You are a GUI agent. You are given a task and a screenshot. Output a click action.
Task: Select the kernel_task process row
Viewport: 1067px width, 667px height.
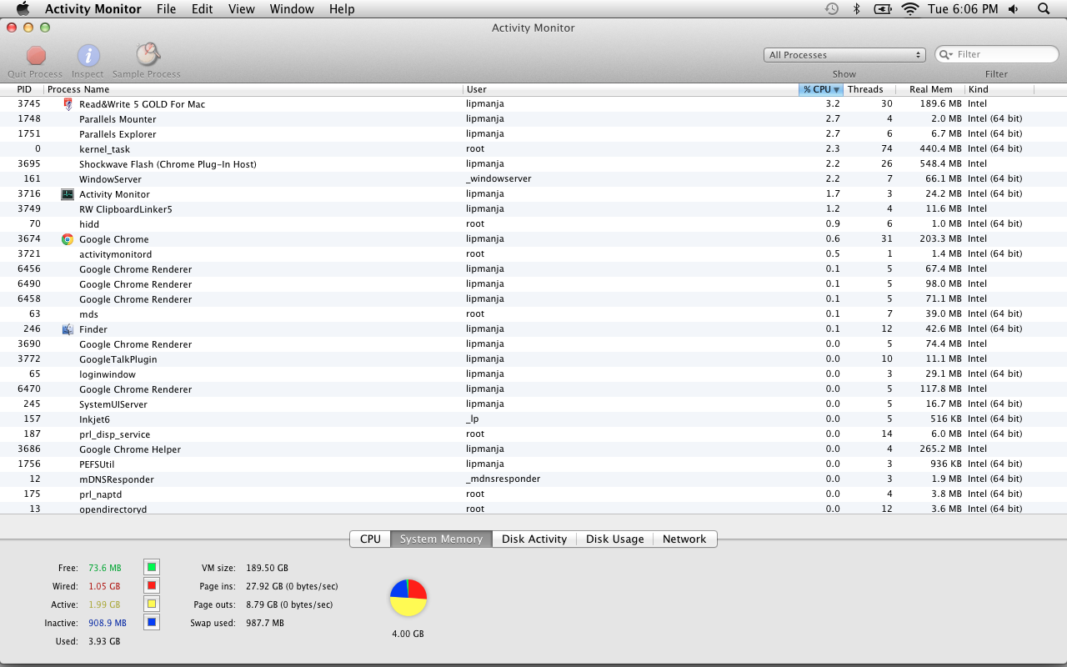[533, 149]
